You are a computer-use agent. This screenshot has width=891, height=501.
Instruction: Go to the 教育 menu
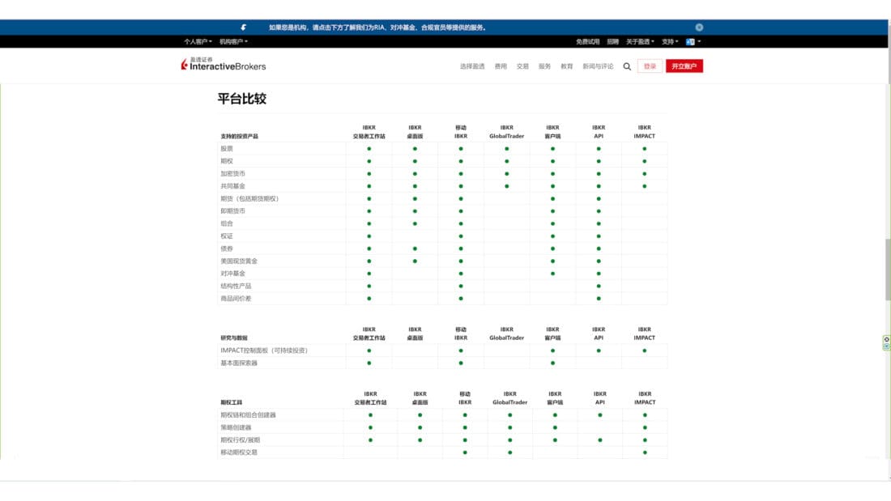(x=566, y=66)
